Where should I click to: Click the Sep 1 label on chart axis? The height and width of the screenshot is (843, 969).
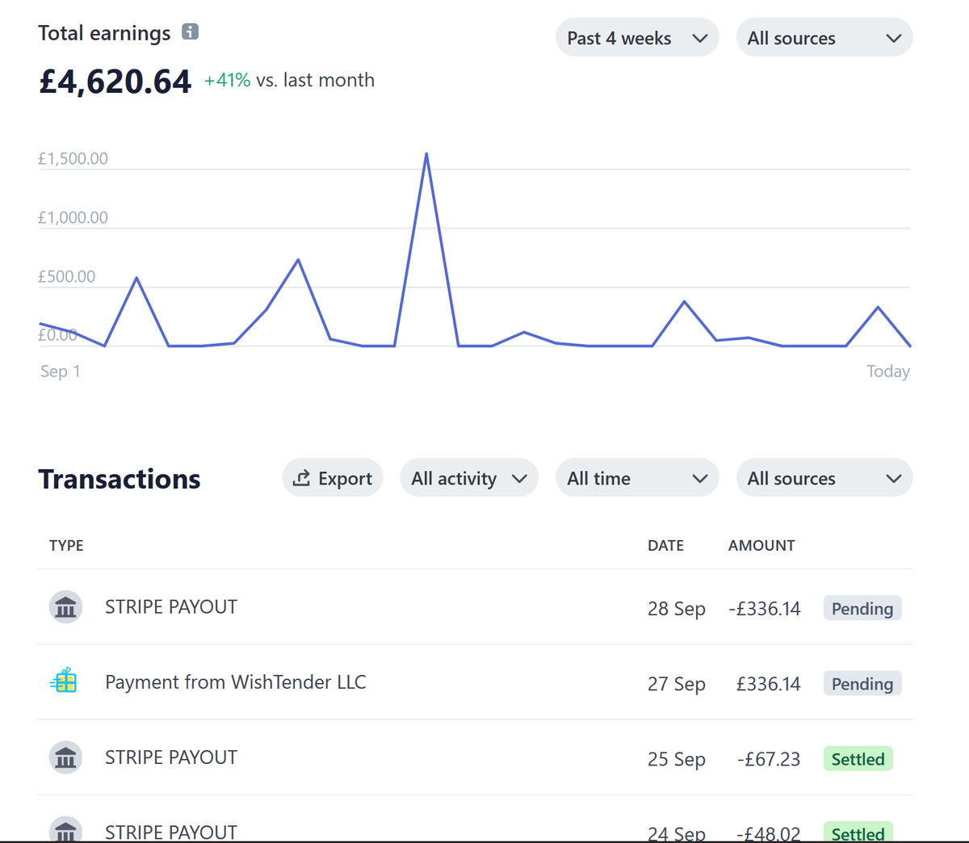coord(61,371)
